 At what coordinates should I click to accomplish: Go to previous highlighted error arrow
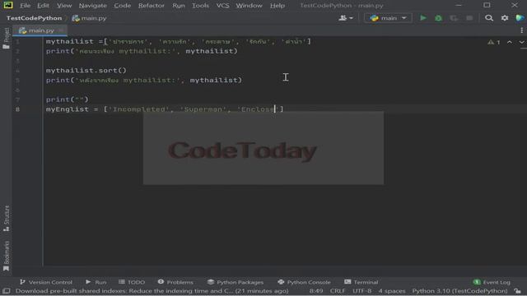pyautogui.click(x=510, y=42)
